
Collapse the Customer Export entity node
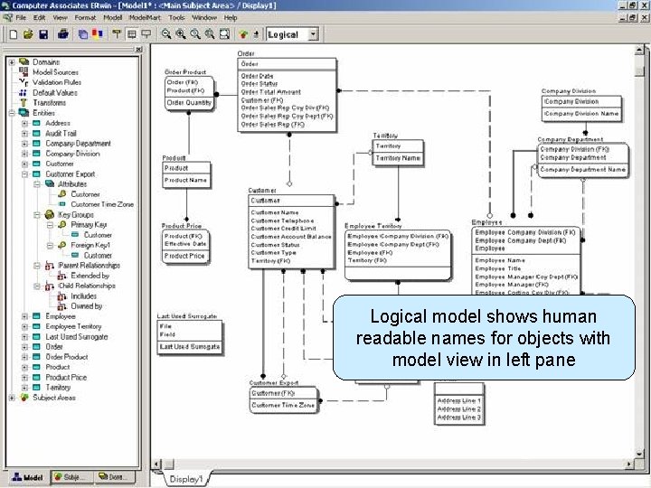pos(25,174)
